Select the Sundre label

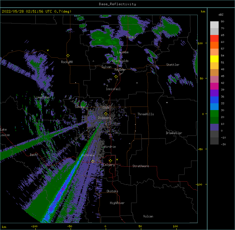(x=80, y=107)
